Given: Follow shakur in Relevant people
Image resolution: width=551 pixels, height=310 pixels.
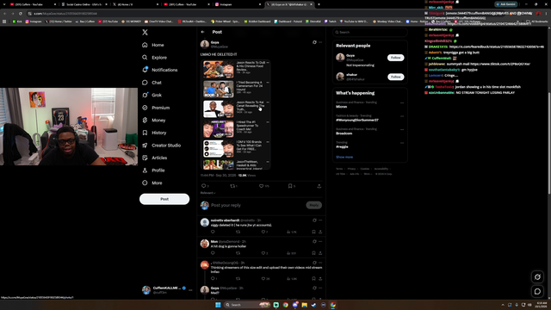Looking at the screenshot, I should (395, 77).
